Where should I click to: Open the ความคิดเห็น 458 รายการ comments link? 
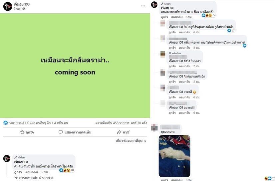113,123
